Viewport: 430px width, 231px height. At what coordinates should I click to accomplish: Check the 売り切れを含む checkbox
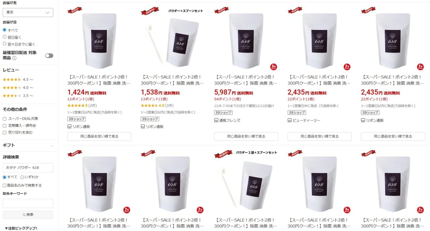[5, 132]
